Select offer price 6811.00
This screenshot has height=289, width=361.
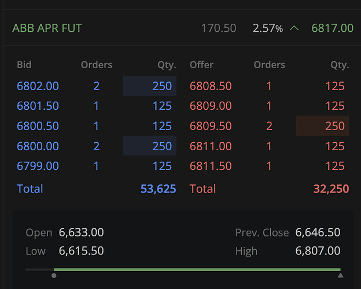(211, 146)
